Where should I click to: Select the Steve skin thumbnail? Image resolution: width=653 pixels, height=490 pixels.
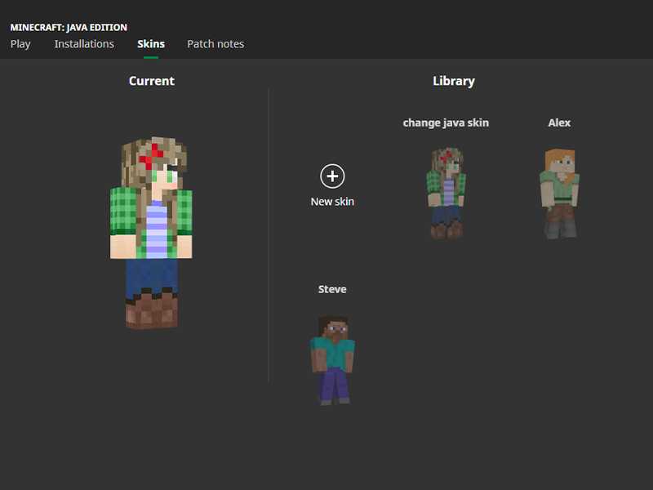point(332,360)
